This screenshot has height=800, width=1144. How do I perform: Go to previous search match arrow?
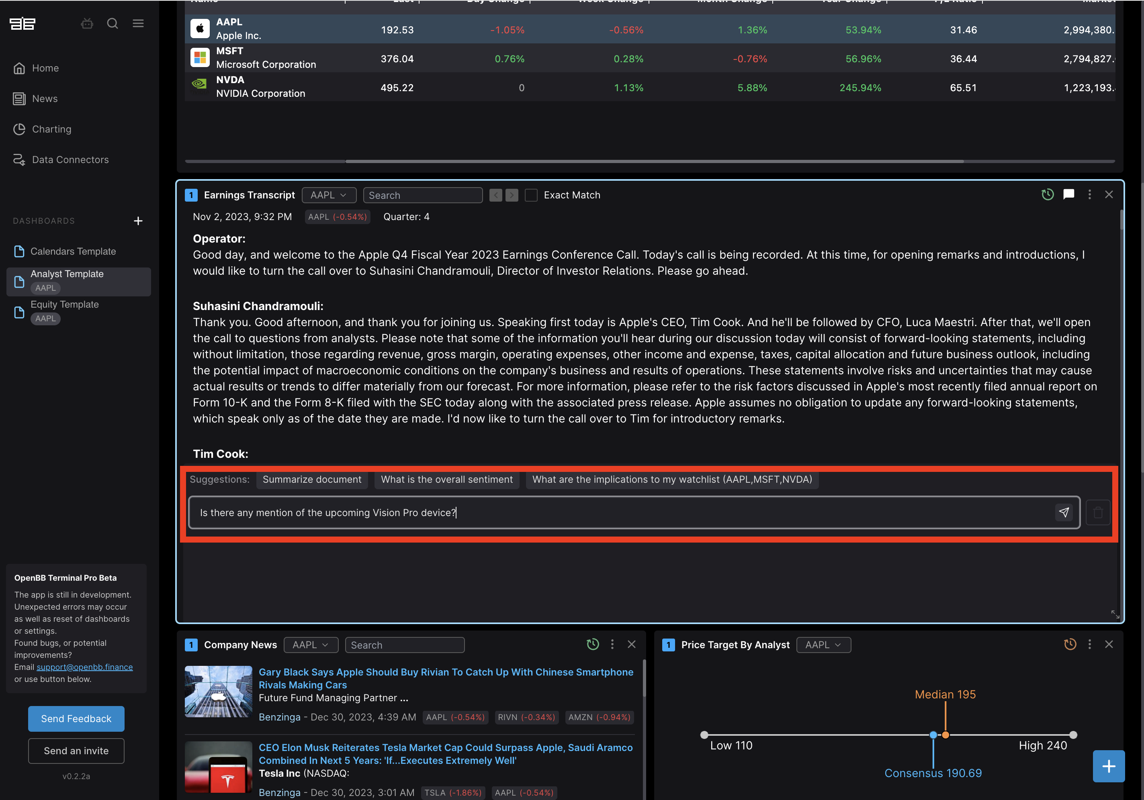point(495,195)
